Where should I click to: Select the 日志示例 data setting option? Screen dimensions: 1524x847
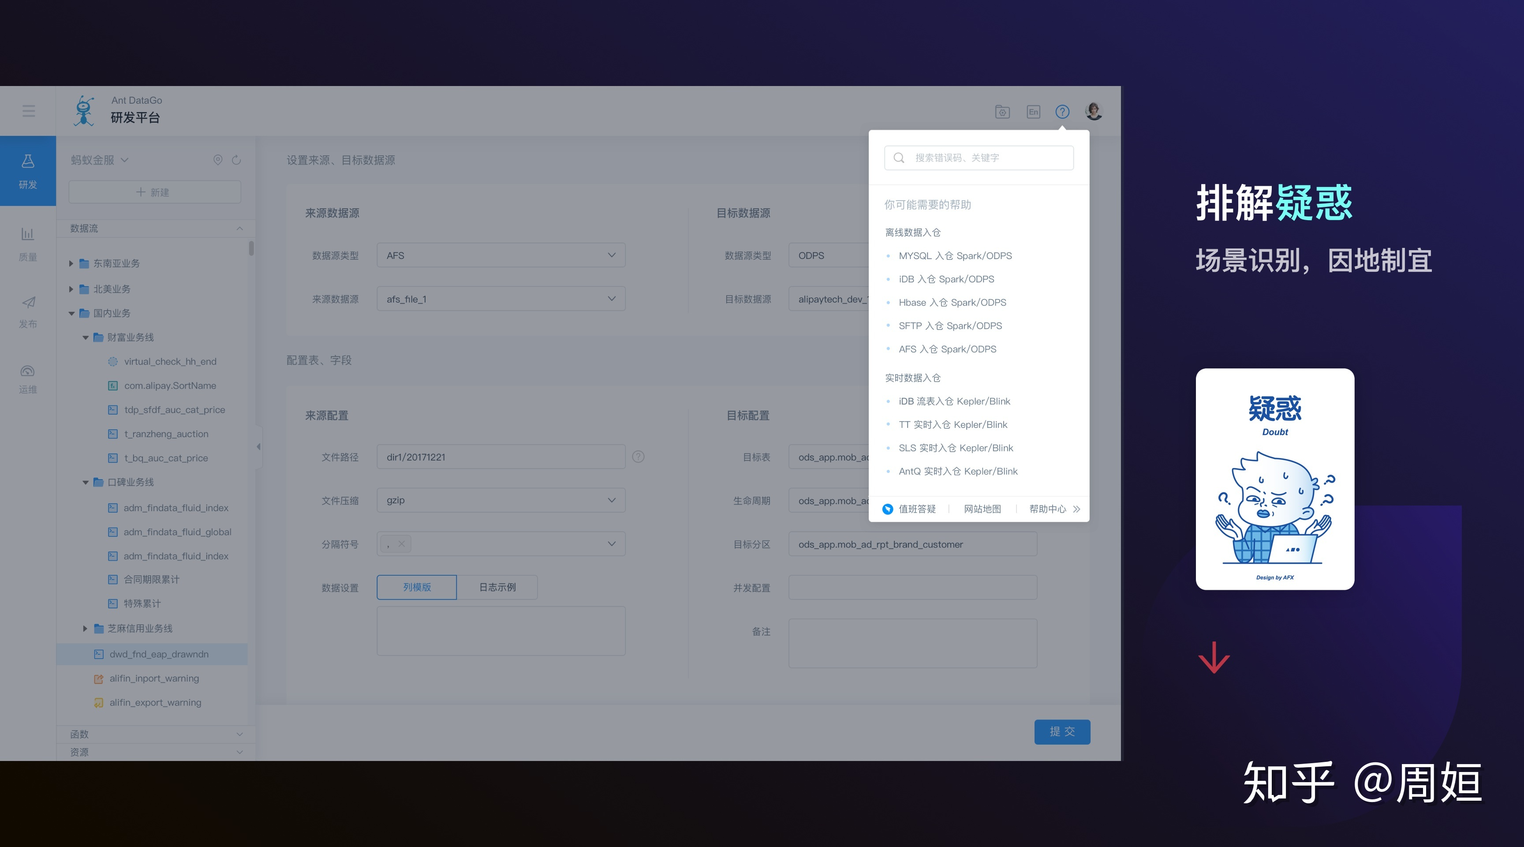(497, 587)
